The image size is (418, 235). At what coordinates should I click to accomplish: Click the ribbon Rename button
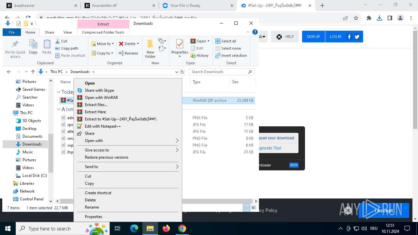128,53
